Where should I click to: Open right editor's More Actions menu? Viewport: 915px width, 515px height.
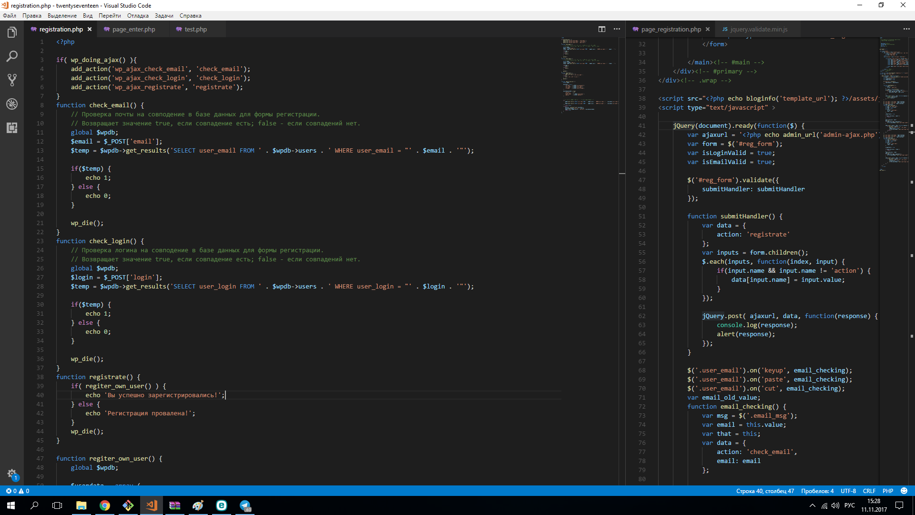[906, 29]
